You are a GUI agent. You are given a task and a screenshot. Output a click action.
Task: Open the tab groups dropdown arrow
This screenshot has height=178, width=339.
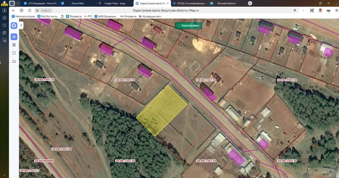point(18,3)
